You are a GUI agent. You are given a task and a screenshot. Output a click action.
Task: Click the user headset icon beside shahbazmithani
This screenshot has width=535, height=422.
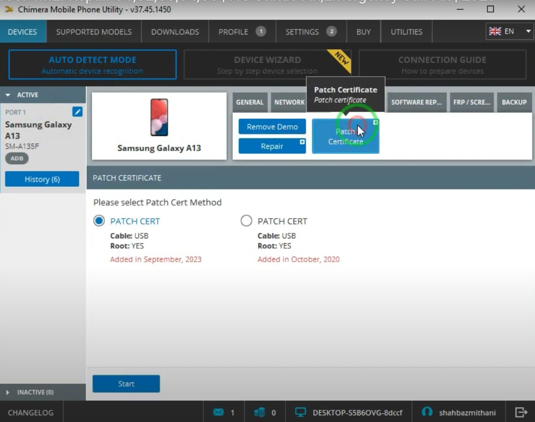click(x=427, y=412)
